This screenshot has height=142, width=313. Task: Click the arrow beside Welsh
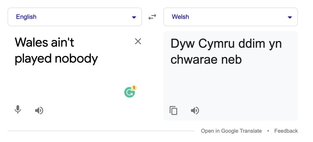click(290, 17)
